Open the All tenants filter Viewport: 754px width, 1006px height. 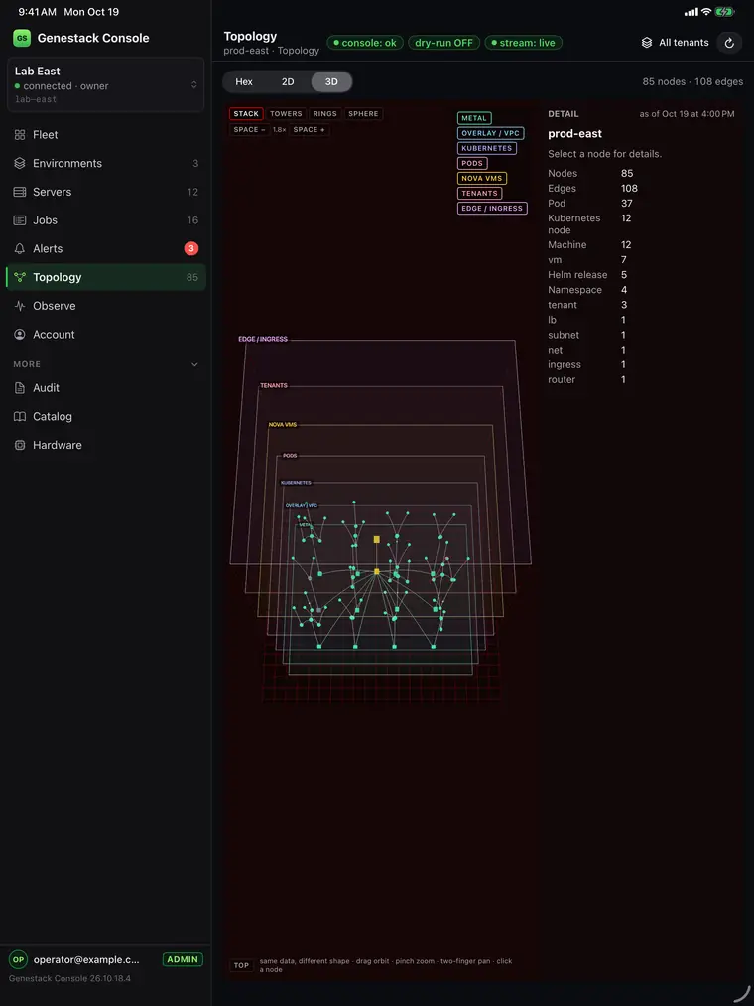676,43
